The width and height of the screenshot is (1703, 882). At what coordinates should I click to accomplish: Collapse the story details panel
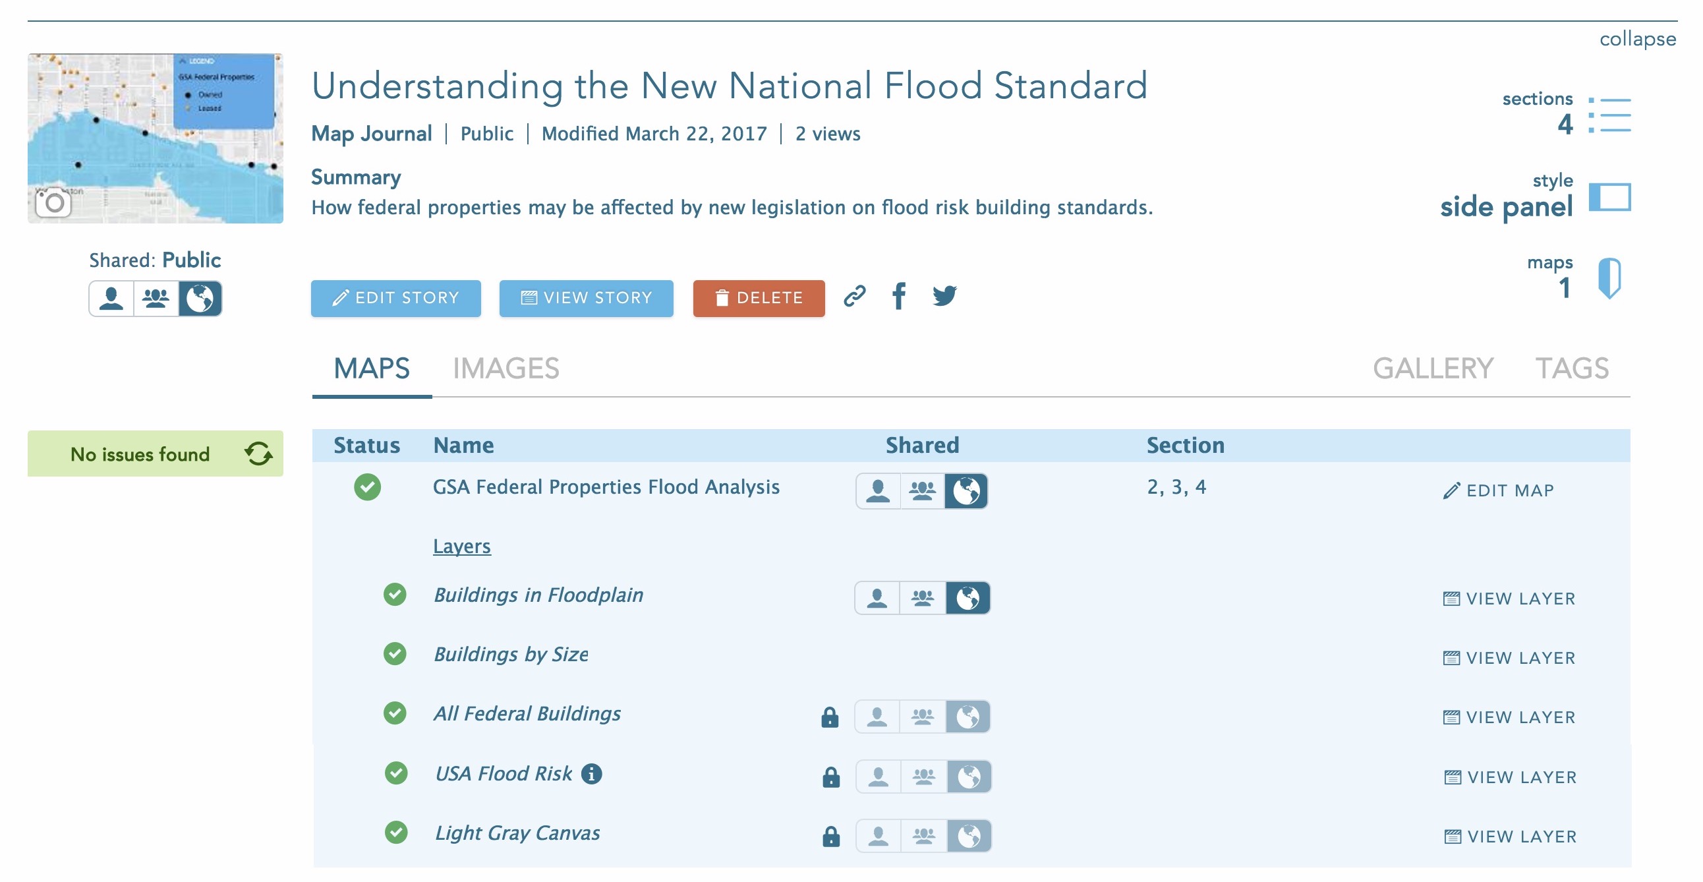pyautogui.click(x=1637, y=39)
